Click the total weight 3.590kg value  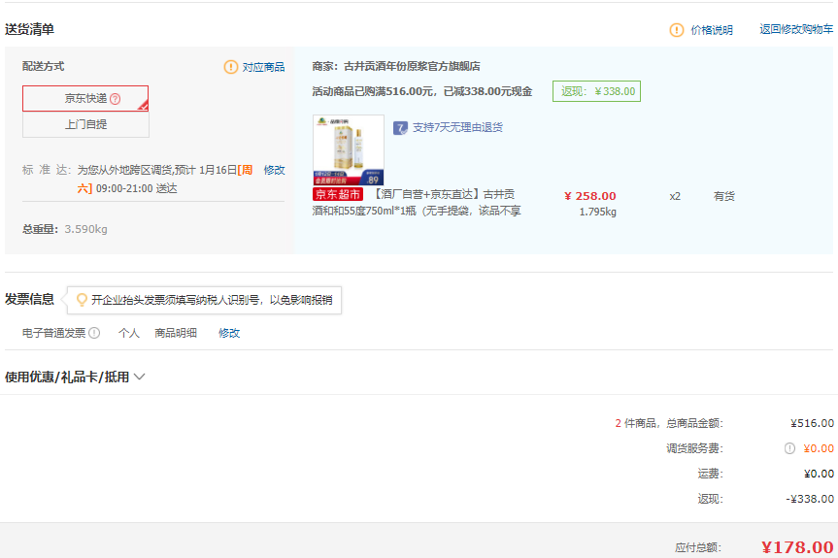coord(85,229)
